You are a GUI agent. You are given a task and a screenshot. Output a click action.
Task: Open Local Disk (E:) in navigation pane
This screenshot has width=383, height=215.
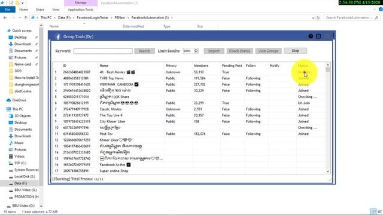[25, 177]
